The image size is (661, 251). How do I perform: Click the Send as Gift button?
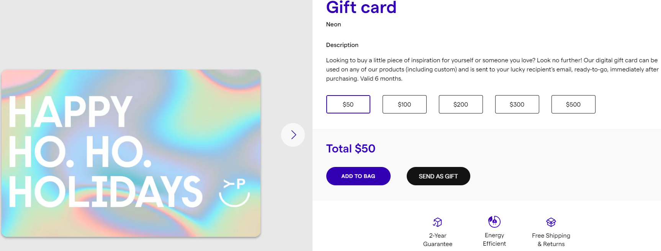click(438, 176)
